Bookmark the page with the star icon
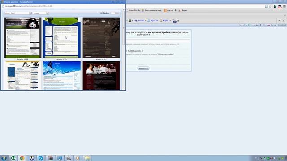This screenshot has width=287, height=161. coord(270,6)
